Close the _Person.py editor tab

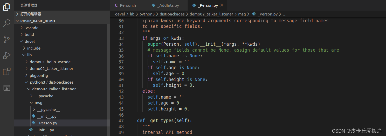click(x=221, y=5)
